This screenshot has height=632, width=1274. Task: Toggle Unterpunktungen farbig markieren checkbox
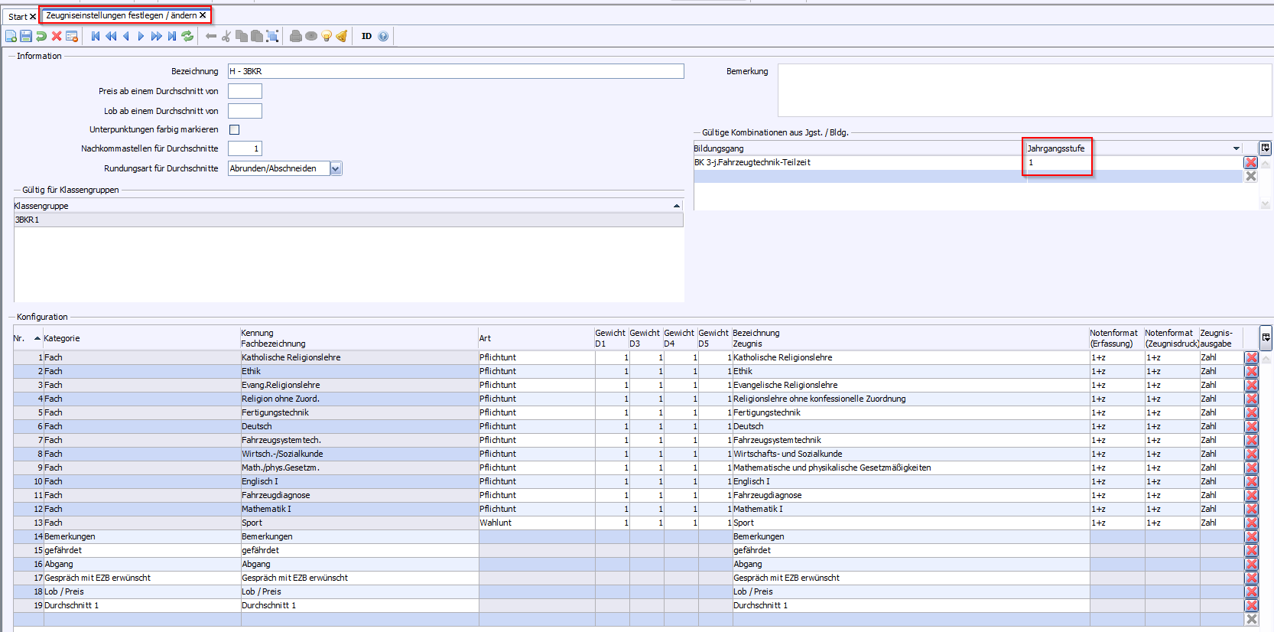click(235, 130)
